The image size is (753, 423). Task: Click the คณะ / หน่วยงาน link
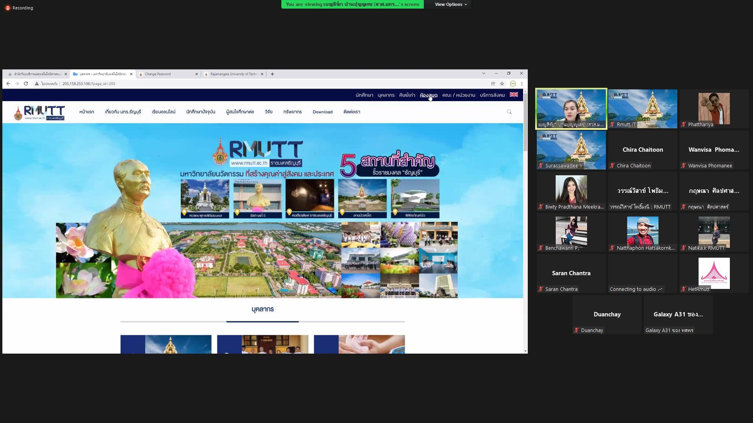point(459,95)
